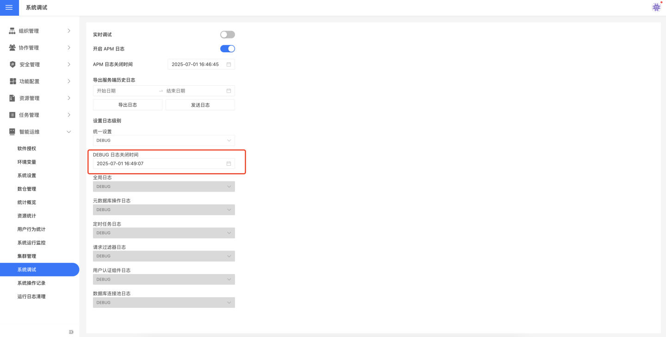Open the user avatar profile icon
Image resolution: width=666 pixels, height=337 pixels.
point(656,7)
